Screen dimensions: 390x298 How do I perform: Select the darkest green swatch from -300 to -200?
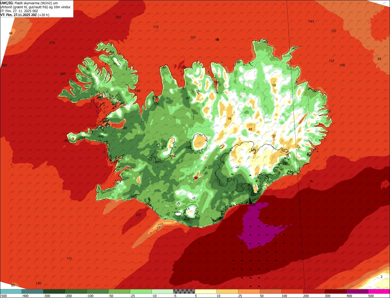[54, 291]
